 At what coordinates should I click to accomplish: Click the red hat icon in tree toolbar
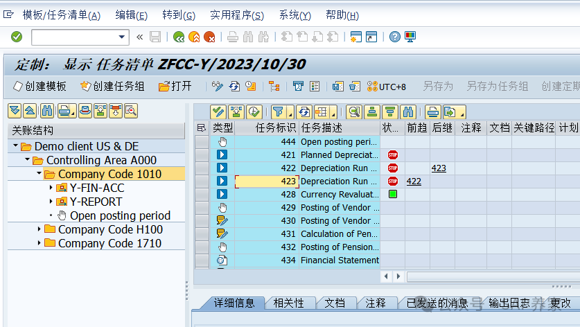coord(85,111)
